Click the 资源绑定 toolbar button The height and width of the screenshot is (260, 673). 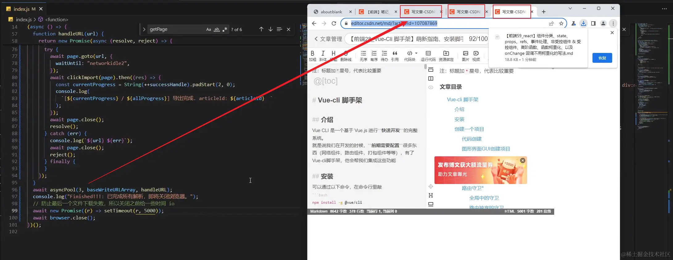click(446, 56)
